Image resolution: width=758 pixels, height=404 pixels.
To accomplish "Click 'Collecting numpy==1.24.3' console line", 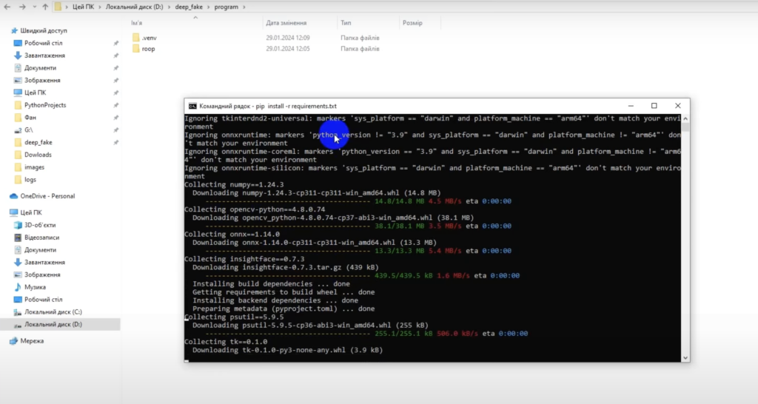I will click(x=234, y=184).
